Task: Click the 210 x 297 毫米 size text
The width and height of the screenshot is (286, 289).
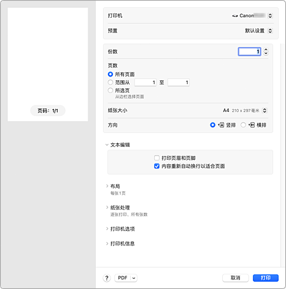Action: pos(245,111)
